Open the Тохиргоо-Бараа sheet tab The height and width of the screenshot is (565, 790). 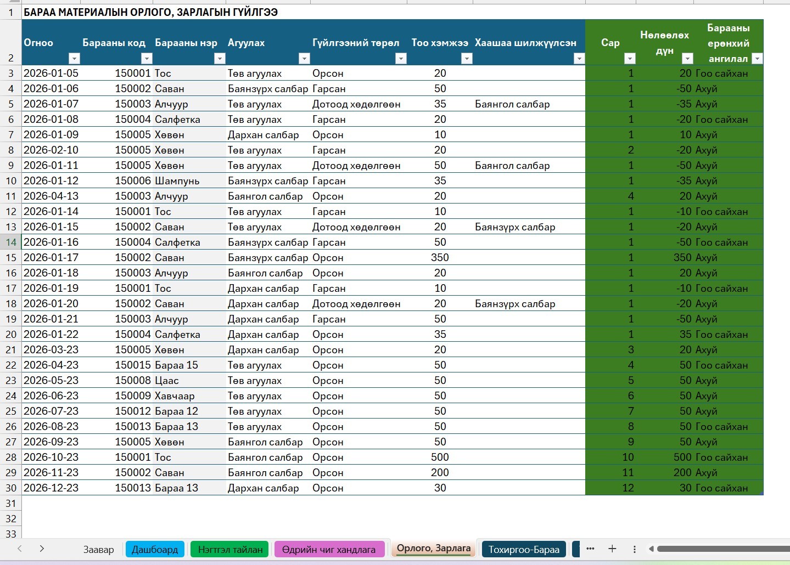coord(524,549)
